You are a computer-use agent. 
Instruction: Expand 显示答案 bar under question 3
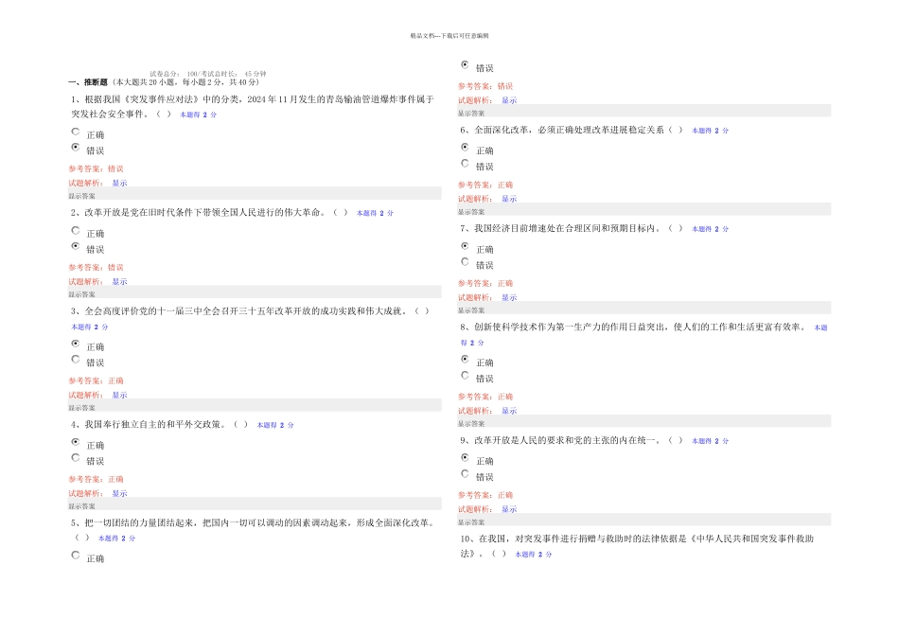click(255, 406)
